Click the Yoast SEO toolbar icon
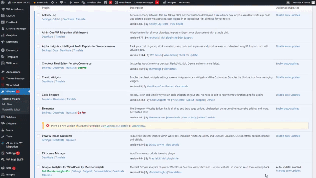Image resolution: width=316 pixels, height=178 pixels. pyautogui.click(x=106, y=3)
